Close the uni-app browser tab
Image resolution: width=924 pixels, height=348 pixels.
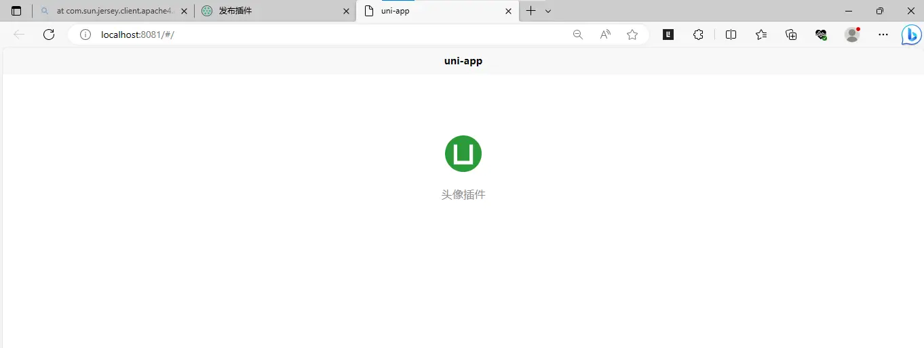coord(508,11)
